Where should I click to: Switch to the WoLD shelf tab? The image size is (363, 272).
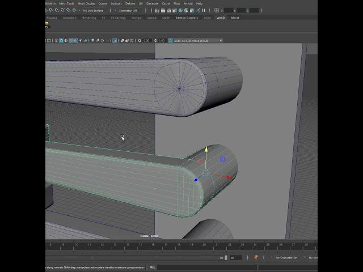click(221, 18)
